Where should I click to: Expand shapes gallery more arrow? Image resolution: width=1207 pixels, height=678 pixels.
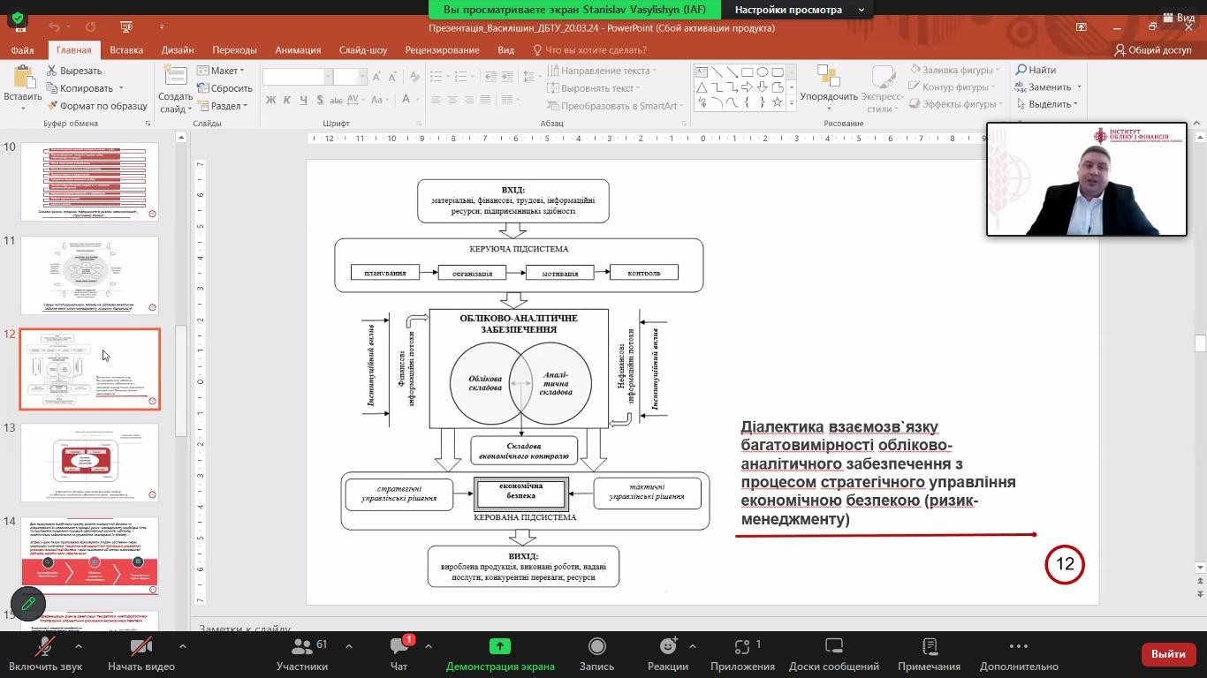pos(791,103)
